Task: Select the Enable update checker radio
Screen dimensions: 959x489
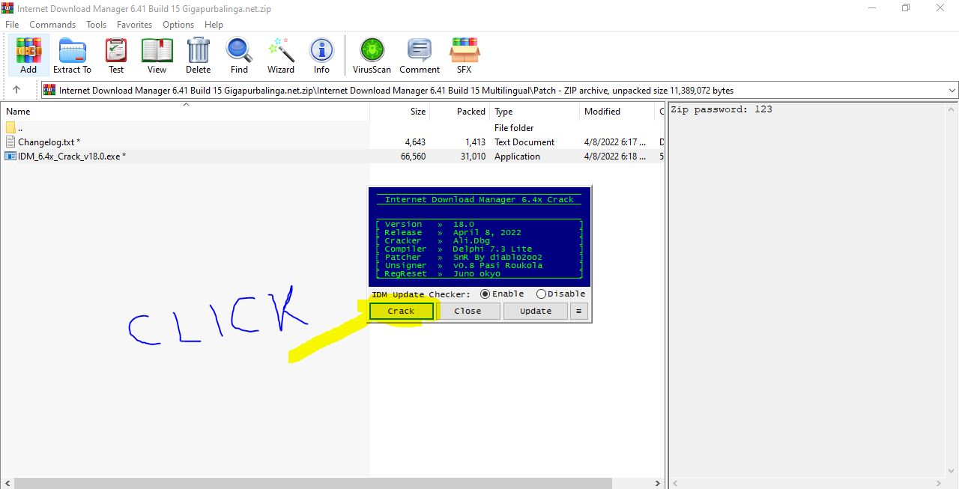Action: pyautogui.click(x=485, y=294)
